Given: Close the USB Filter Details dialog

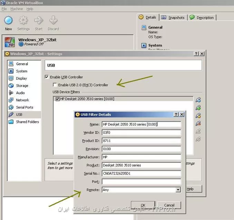Looking at the screenshot, I should tap(182, 114).
